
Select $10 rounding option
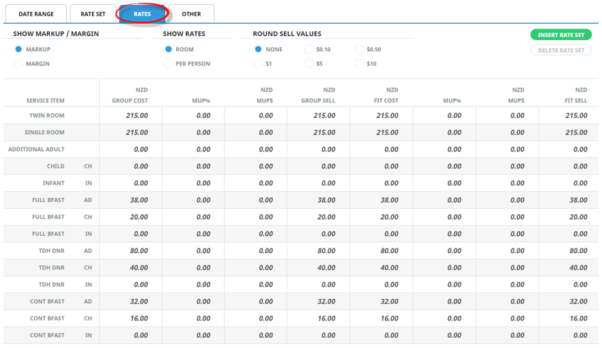(x=360, y=63)
